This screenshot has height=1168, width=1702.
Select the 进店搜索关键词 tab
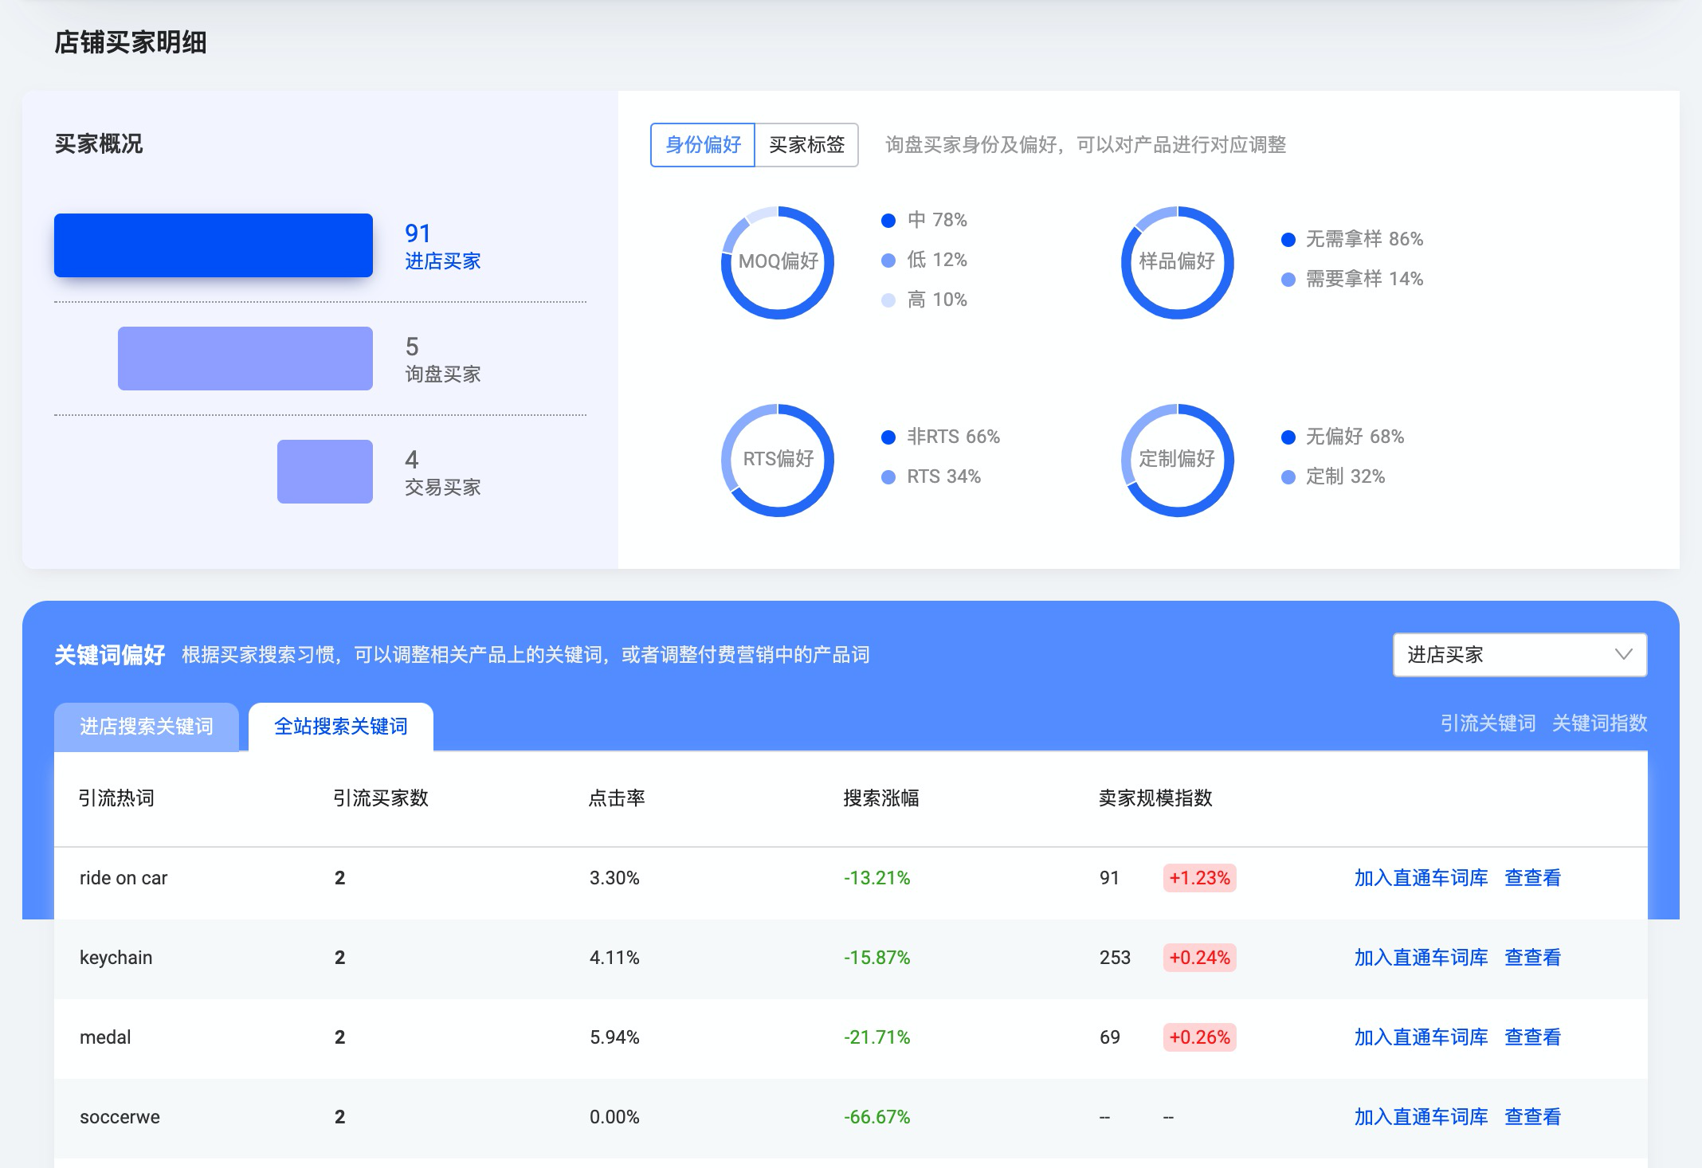[x=147, y=727]
